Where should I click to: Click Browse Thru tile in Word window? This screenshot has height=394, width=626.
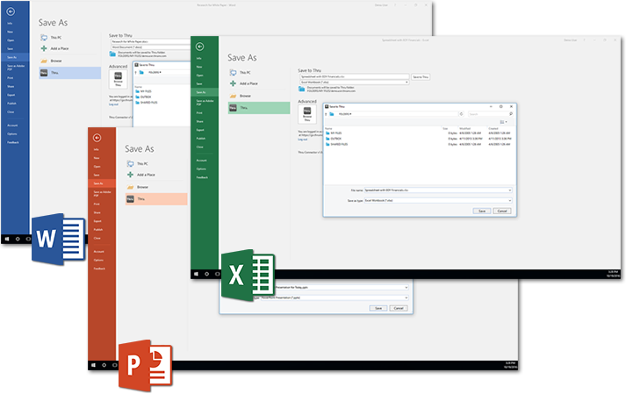pyautogui.click(x=119, y=79)
